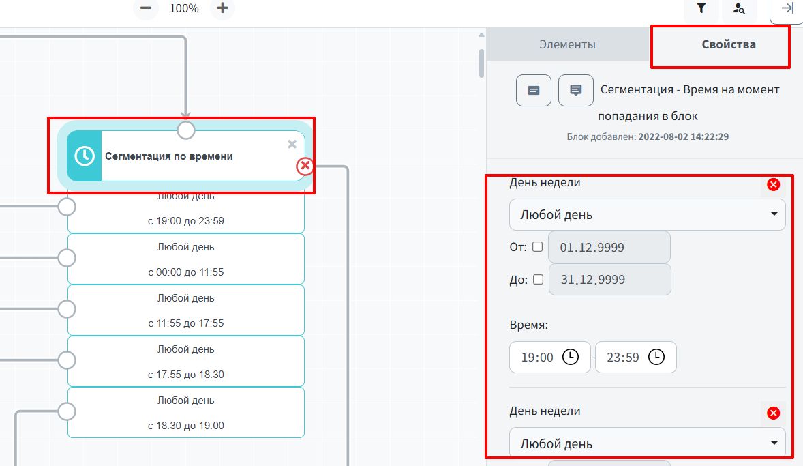The image size is (803, 466).
Task: Open time picker for 19:00 start time
Action: [571, 357]
